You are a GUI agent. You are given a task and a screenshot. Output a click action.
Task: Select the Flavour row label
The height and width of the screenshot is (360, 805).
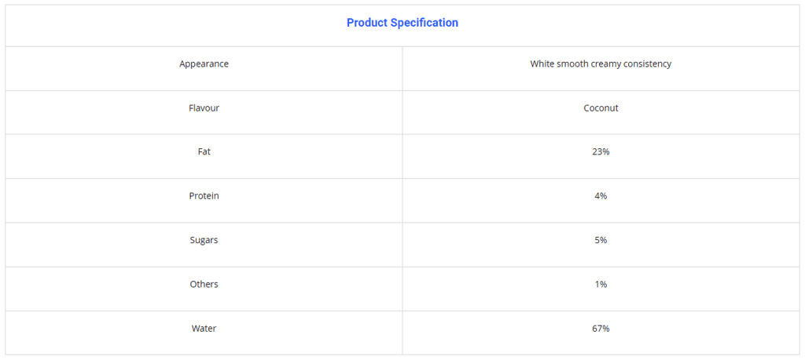click(x=204, y=108)
